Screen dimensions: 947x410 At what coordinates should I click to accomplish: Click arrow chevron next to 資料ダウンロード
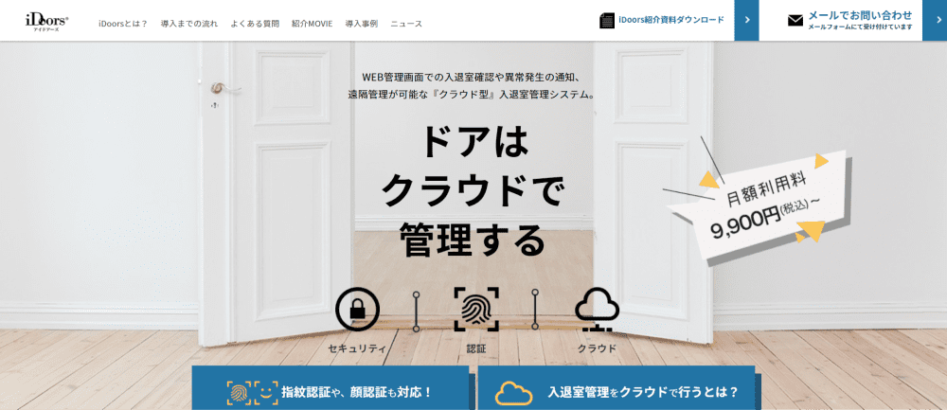click(x=746, y=21)
